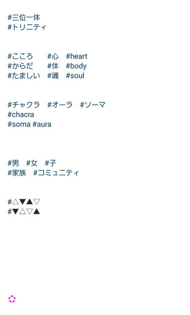Tap the #オーラ hashtag link

pos(60,105)
